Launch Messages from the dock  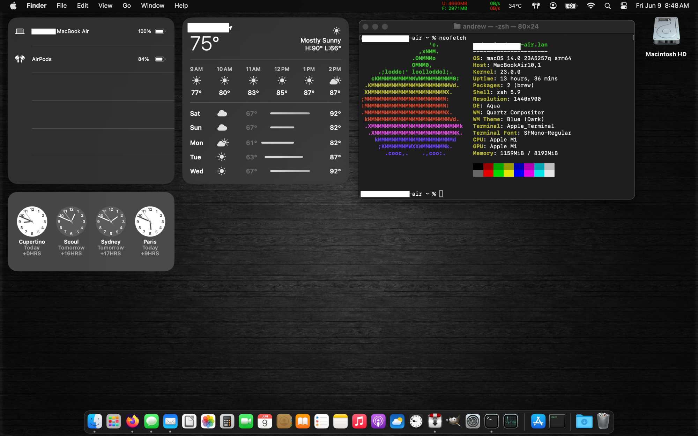(151, 422)
